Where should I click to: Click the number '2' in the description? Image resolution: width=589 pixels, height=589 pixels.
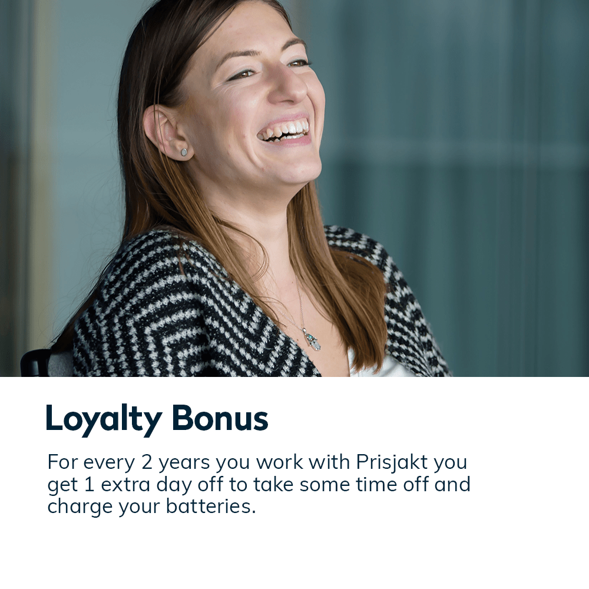147,462
